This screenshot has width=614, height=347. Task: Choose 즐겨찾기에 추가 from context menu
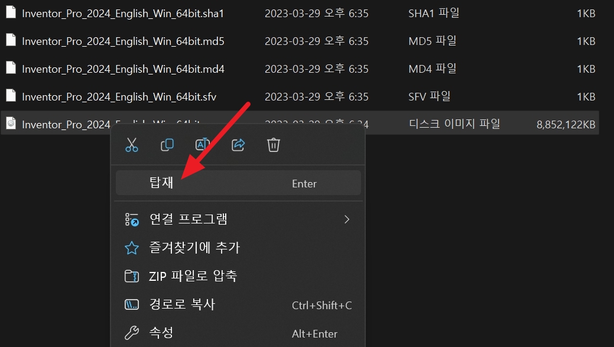point(238,248)
